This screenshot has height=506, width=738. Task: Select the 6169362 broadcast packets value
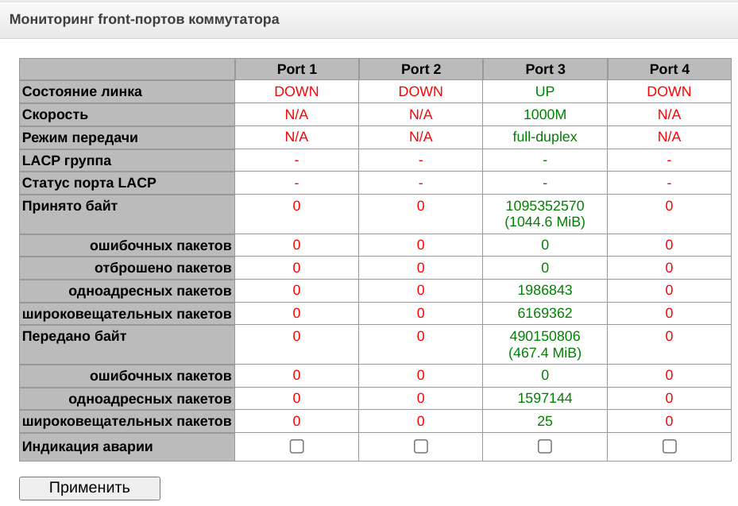pyautogui.click(x=545, y=313)
